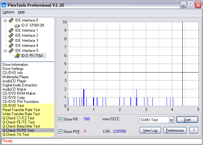Click the optical drive icon beside PX-716A
203x145 pixels.
tap(17, 55)
